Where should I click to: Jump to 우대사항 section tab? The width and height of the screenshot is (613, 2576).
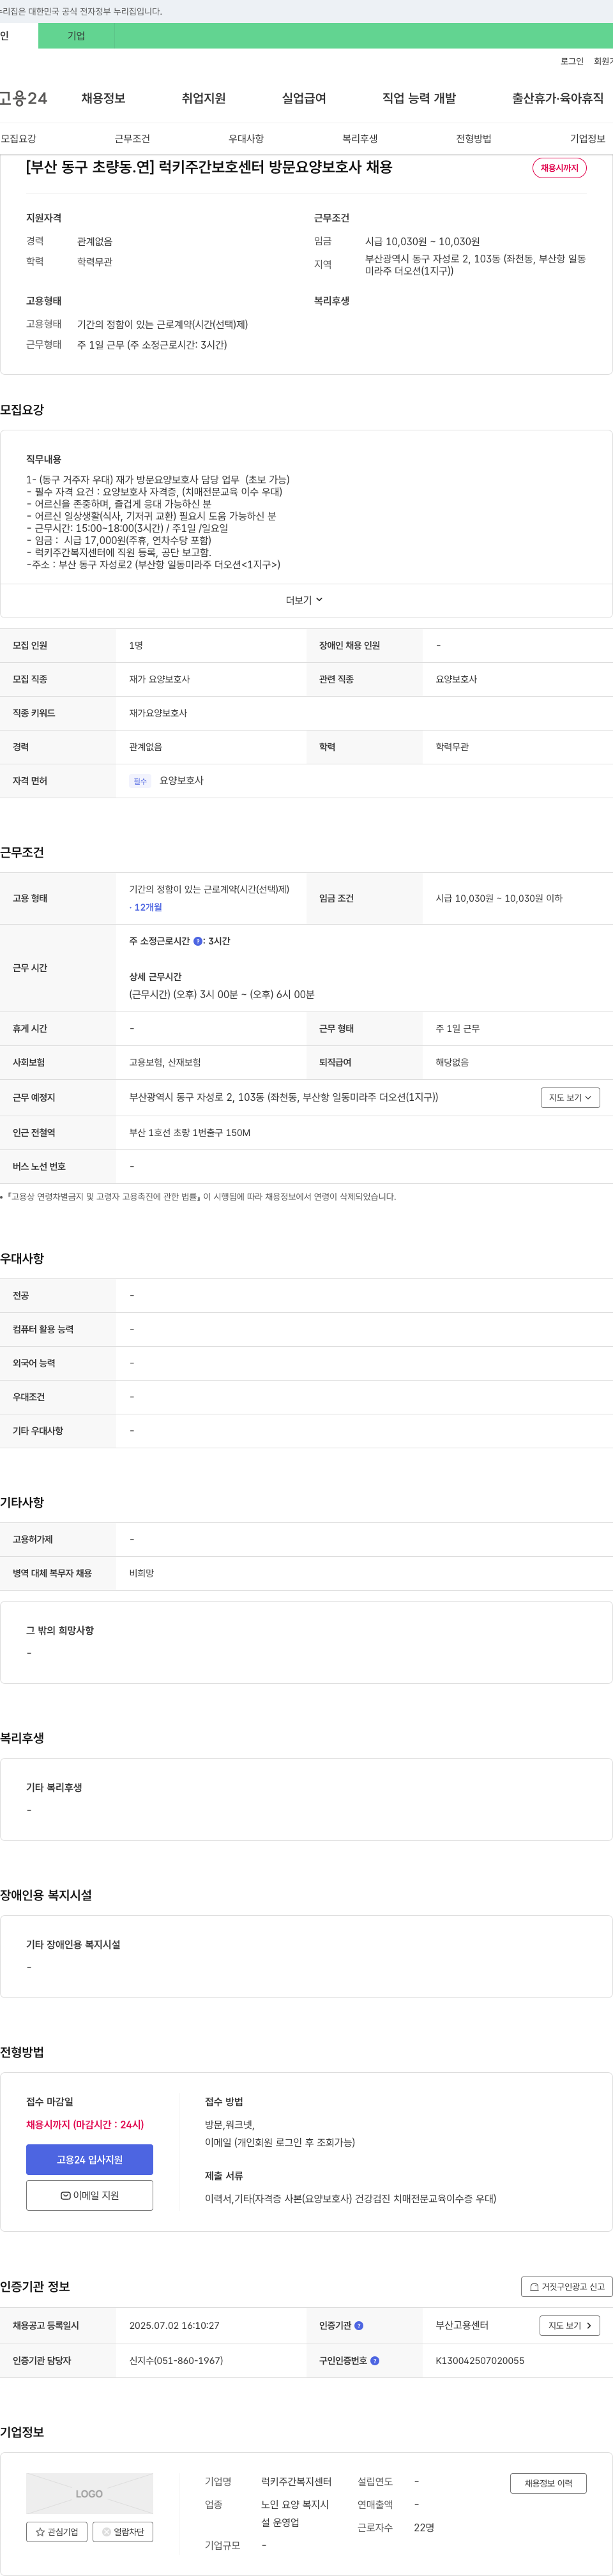[246, 138]
